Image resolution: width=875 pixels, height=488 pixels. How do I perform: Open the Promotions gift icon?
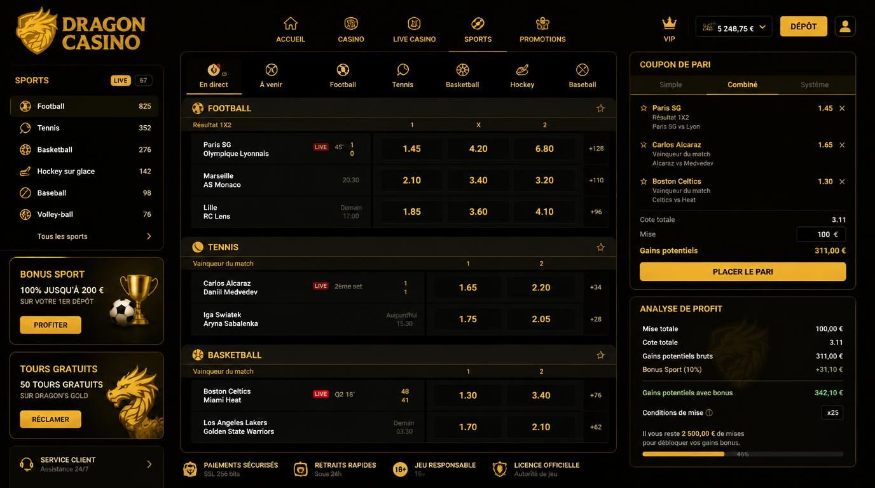[x=542, y=24]
